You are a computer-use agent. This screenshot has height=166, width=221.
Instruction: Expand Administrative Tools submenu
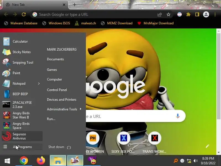click(64, 109)
